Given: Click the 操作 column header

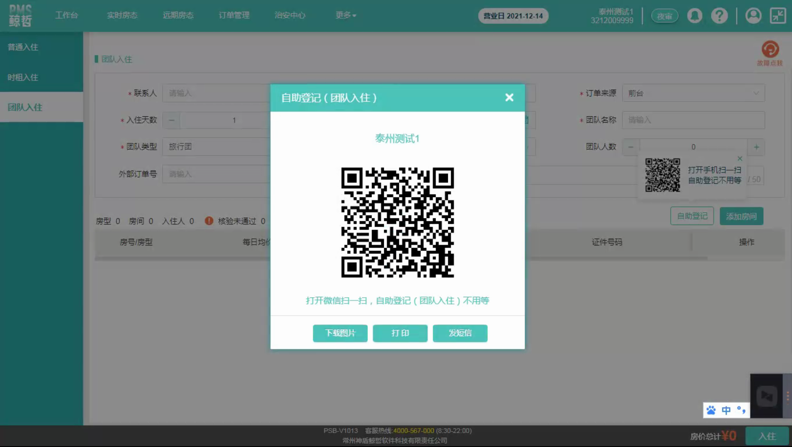Looking at the screenshot, I should point(746,242).
